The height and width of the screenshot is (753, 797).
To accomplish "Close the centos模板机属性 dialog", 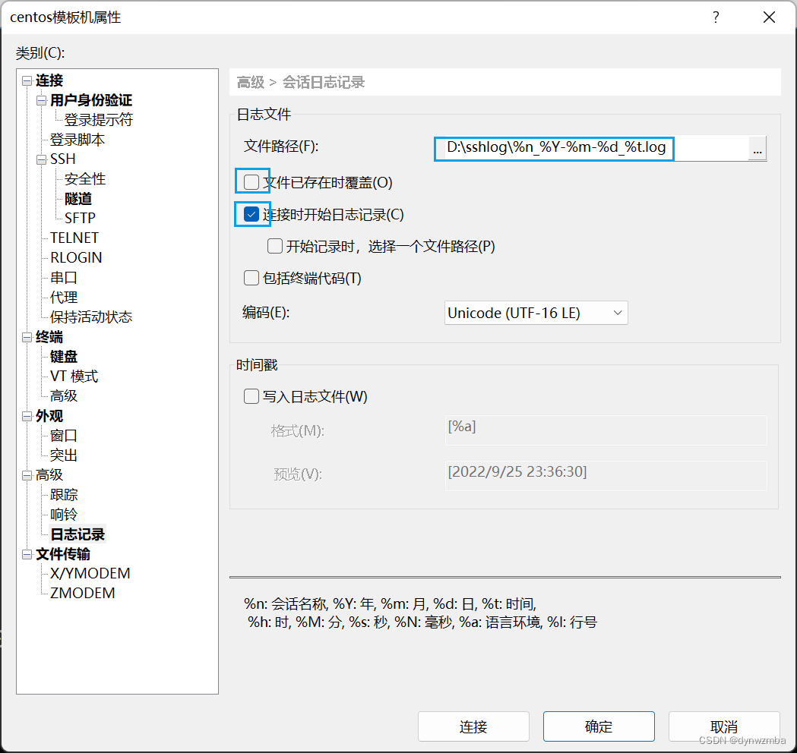I will (x=769, y=17).
